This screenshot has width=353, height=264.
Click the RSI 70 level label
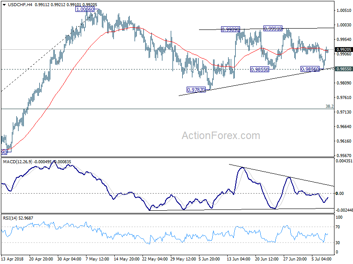(x=338, y=227)
